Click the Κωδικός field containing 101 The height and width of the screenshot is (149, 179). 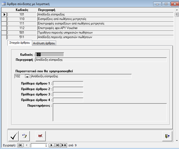(50, 54)
